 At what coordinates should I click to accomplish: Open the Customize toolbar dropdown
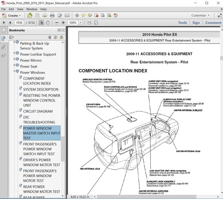coord(200,15)
